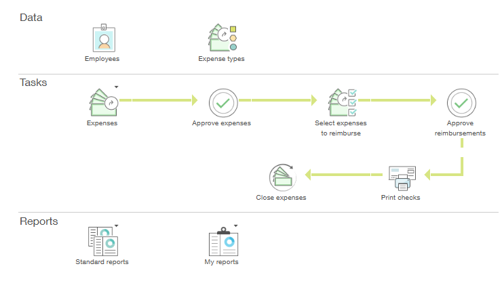Open the Close expenses icon
Viewport: 504px width, 281px height.
[x=283, y=177]
